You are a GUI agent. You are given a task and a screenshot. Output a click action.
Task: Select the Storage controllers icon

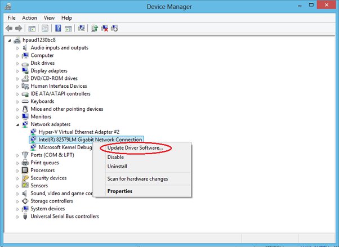click(x=25, y=201)
